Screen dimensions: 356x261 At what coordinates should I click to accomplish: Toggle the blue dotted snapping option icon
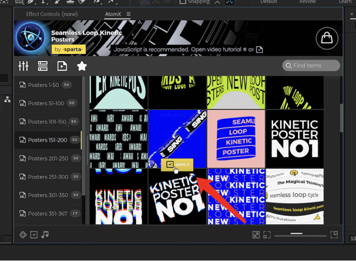click(229, 2)
